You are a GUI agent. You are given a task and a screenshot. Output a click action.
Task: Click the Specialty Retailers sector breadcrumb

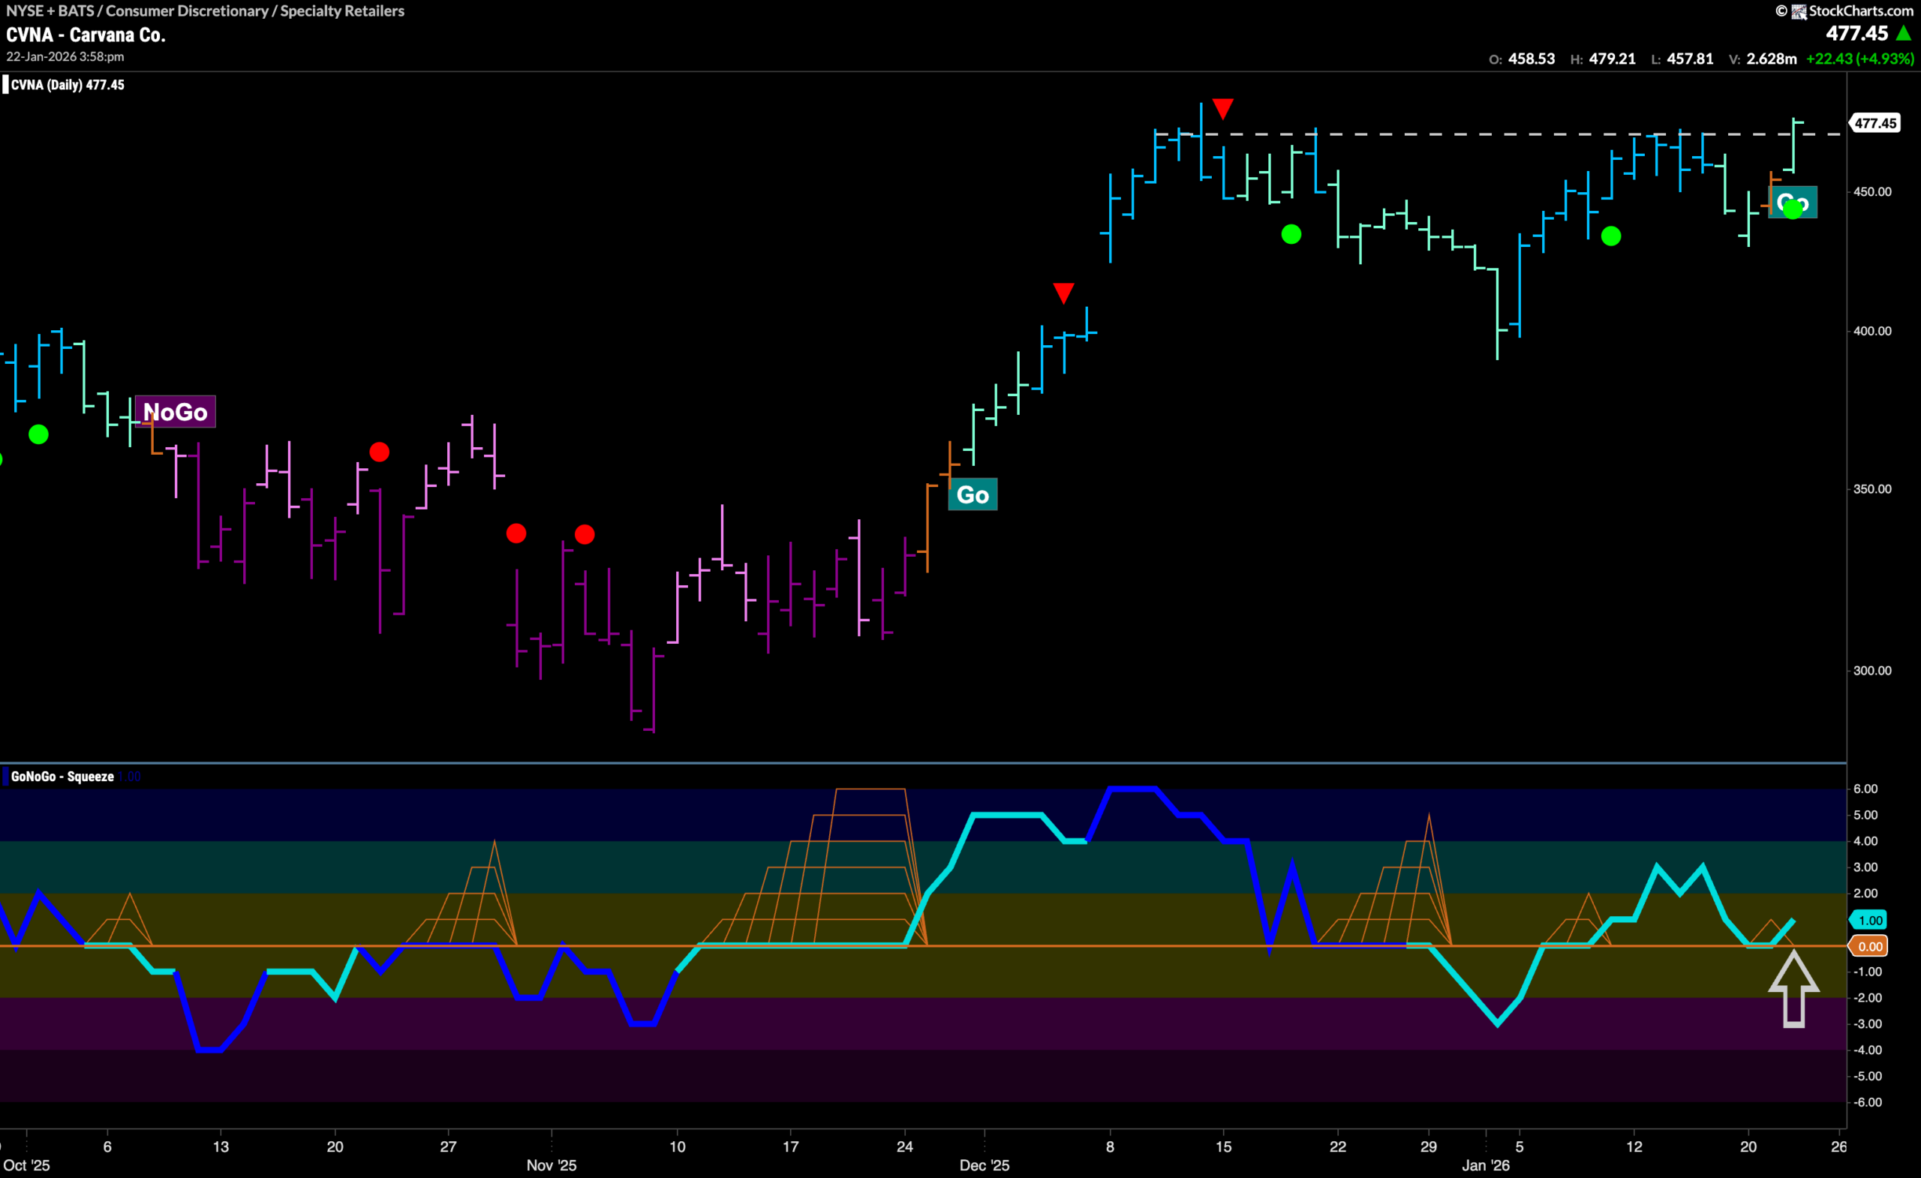[x=342, y=11]
